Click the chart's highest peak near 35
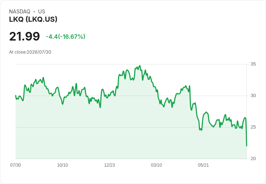The height and width of the screenshot is (184, 266). click(140, 66)
